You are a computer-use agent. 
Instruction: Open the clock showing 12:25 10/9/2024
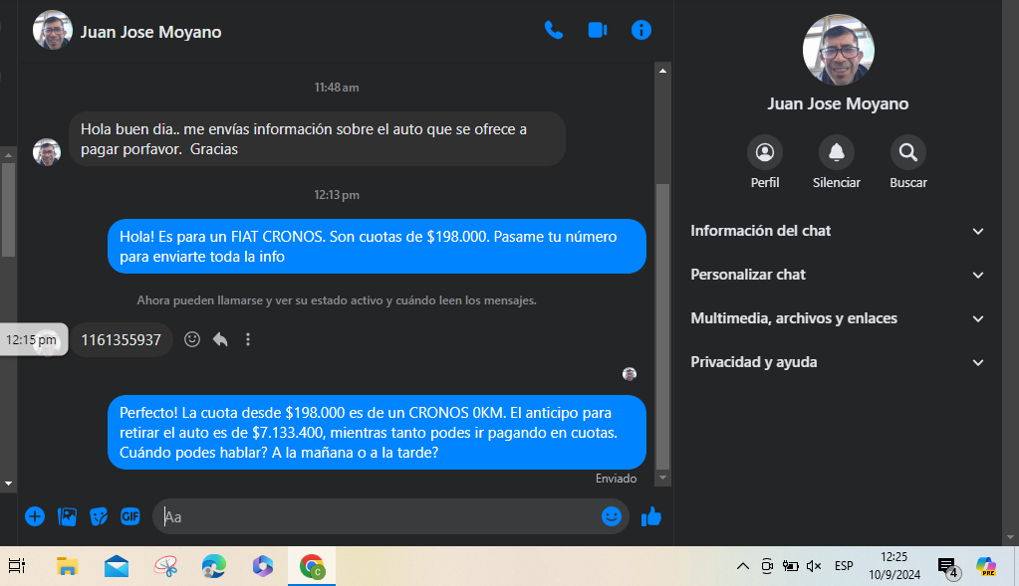(x=894, y=565)
